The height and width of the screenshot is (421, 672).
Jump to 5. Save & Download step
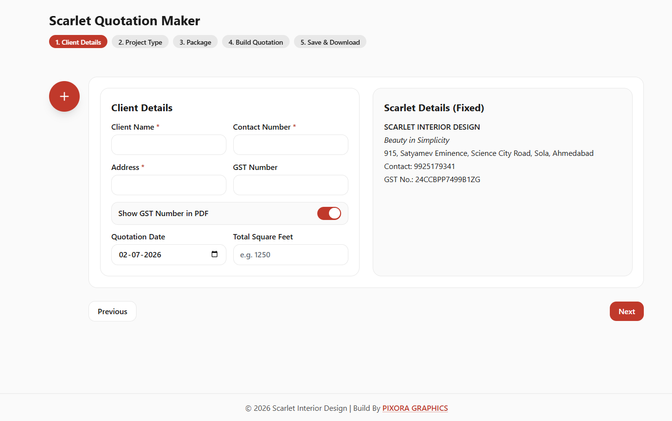[x=330, y=42]
